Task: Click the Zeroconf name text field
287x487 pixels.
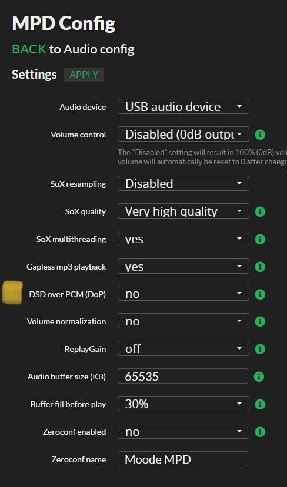Action: click(x=183, y=459)
